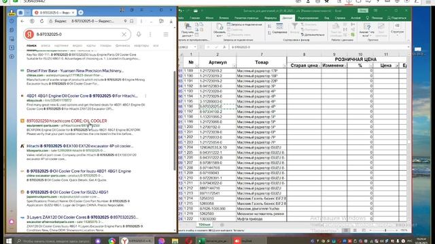Select the Поиск tab under Yandex search box
The image size is (435, 244).
tap(32, 45)
